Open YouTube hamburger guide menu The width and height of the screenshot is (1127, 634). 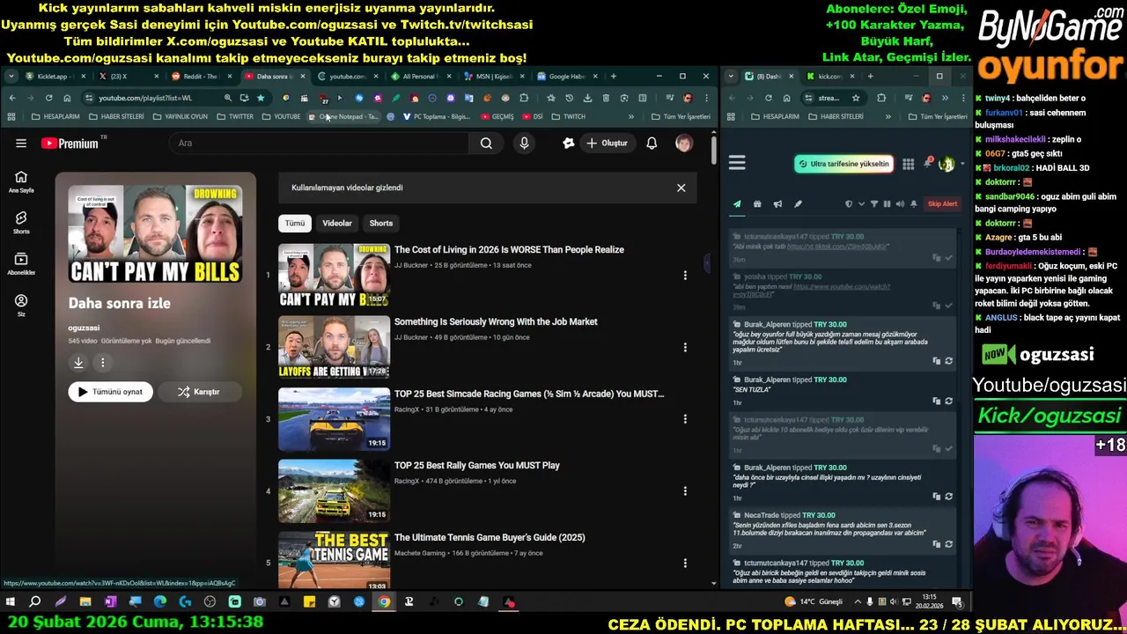pos(21,143)
